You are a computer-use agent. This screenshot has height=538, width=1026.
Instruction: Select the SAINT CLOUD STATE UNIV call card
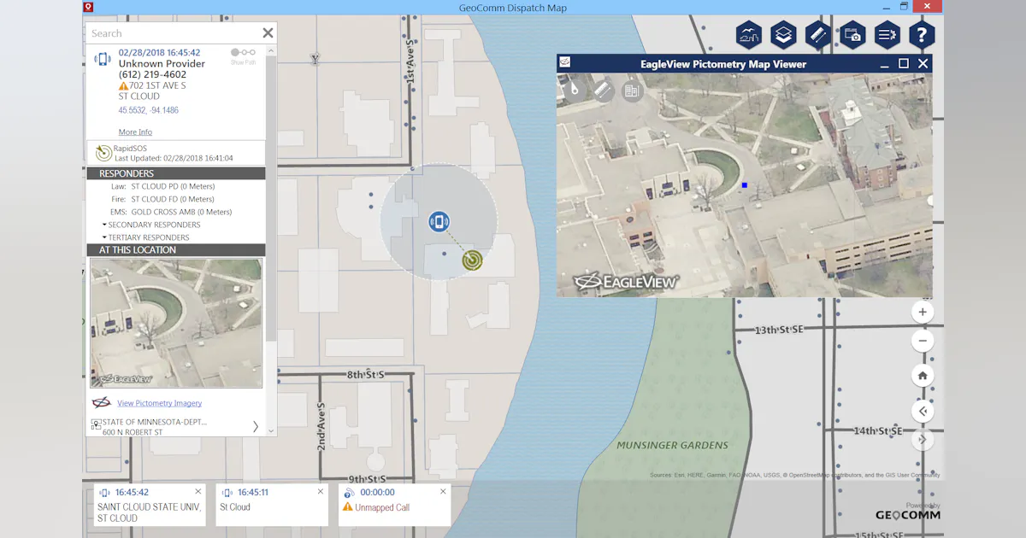point(150,505)
